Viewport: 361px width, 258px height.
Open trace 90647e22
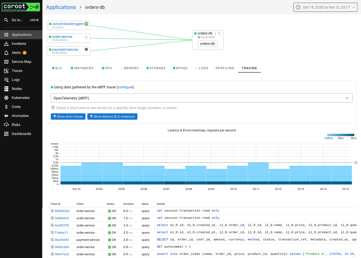click(62, 254)
